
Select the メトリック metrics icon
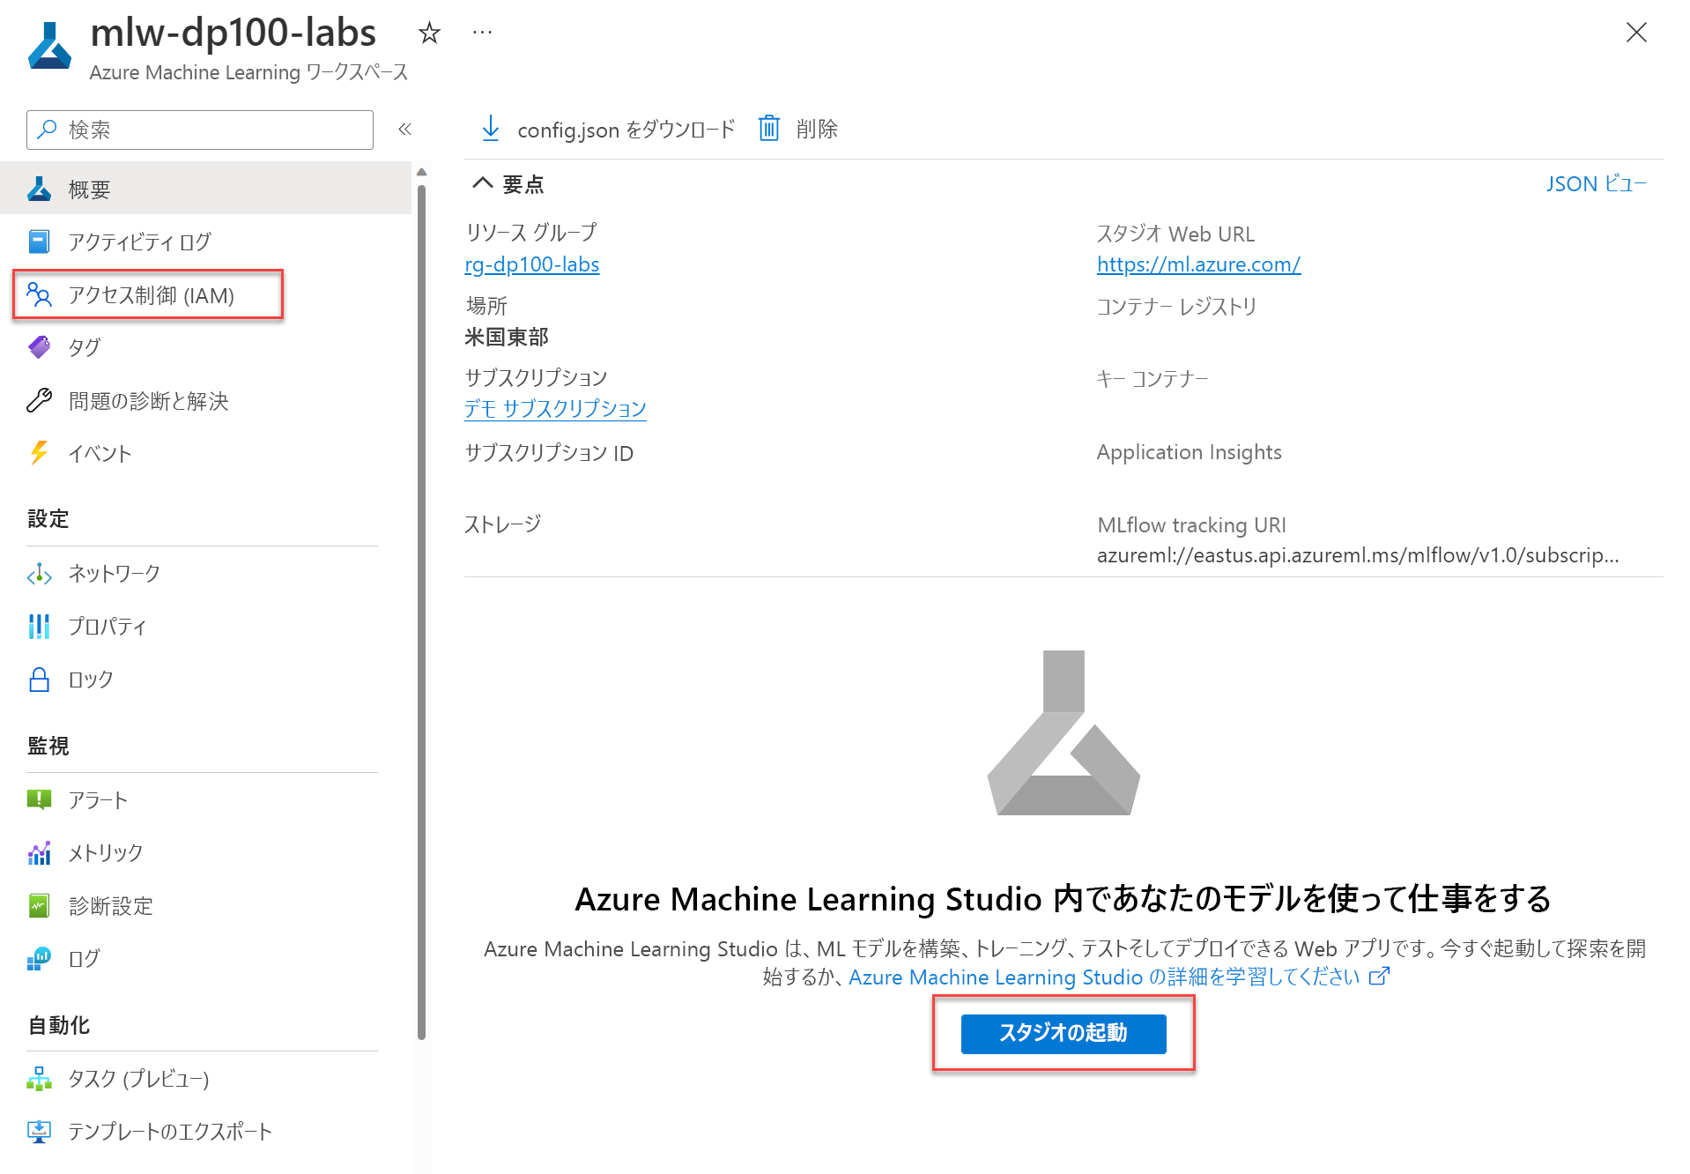[39, 853]
